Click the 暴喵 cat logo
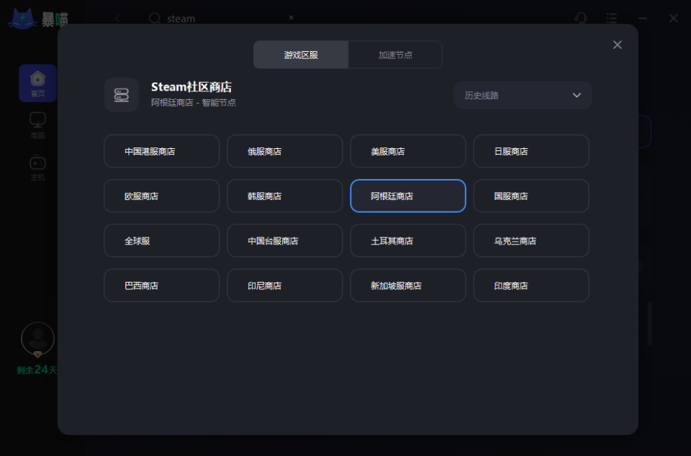This screenshot has width=691, height=456. (x=22, y=19)
